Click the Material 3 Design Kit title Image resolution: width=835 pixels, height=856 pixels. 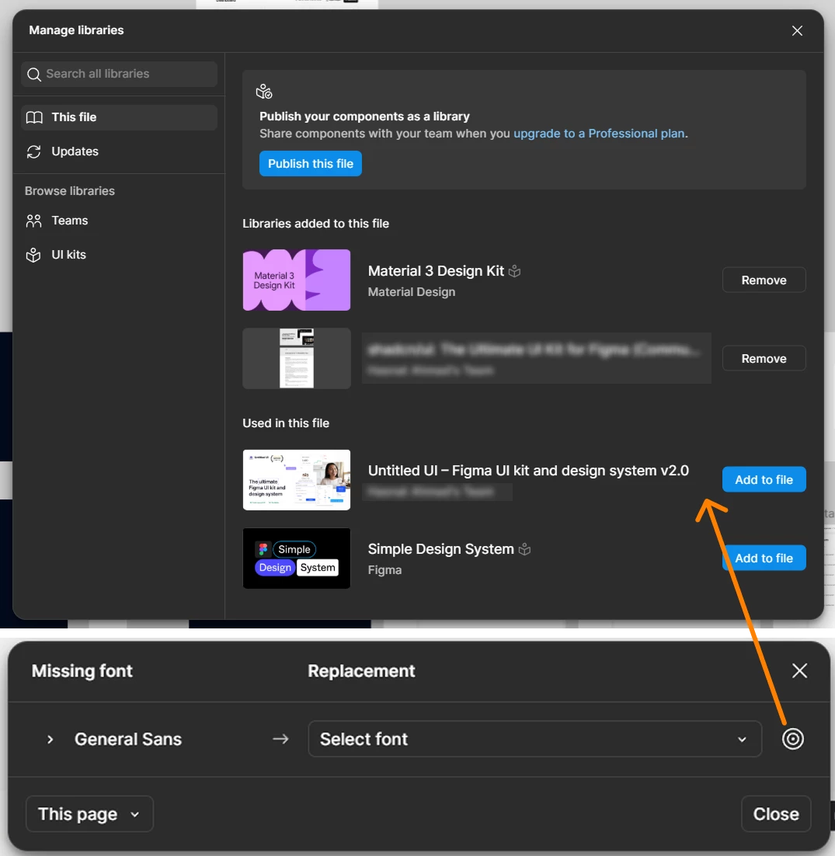point(436,271)
